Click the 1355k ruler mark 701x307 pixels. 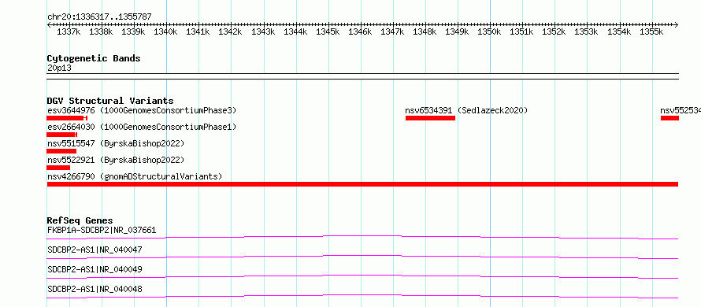coord(651,32)
